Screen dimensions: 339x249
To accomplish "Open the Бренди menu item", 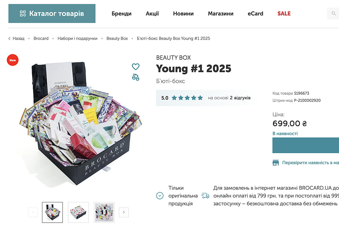I will 121,14.
